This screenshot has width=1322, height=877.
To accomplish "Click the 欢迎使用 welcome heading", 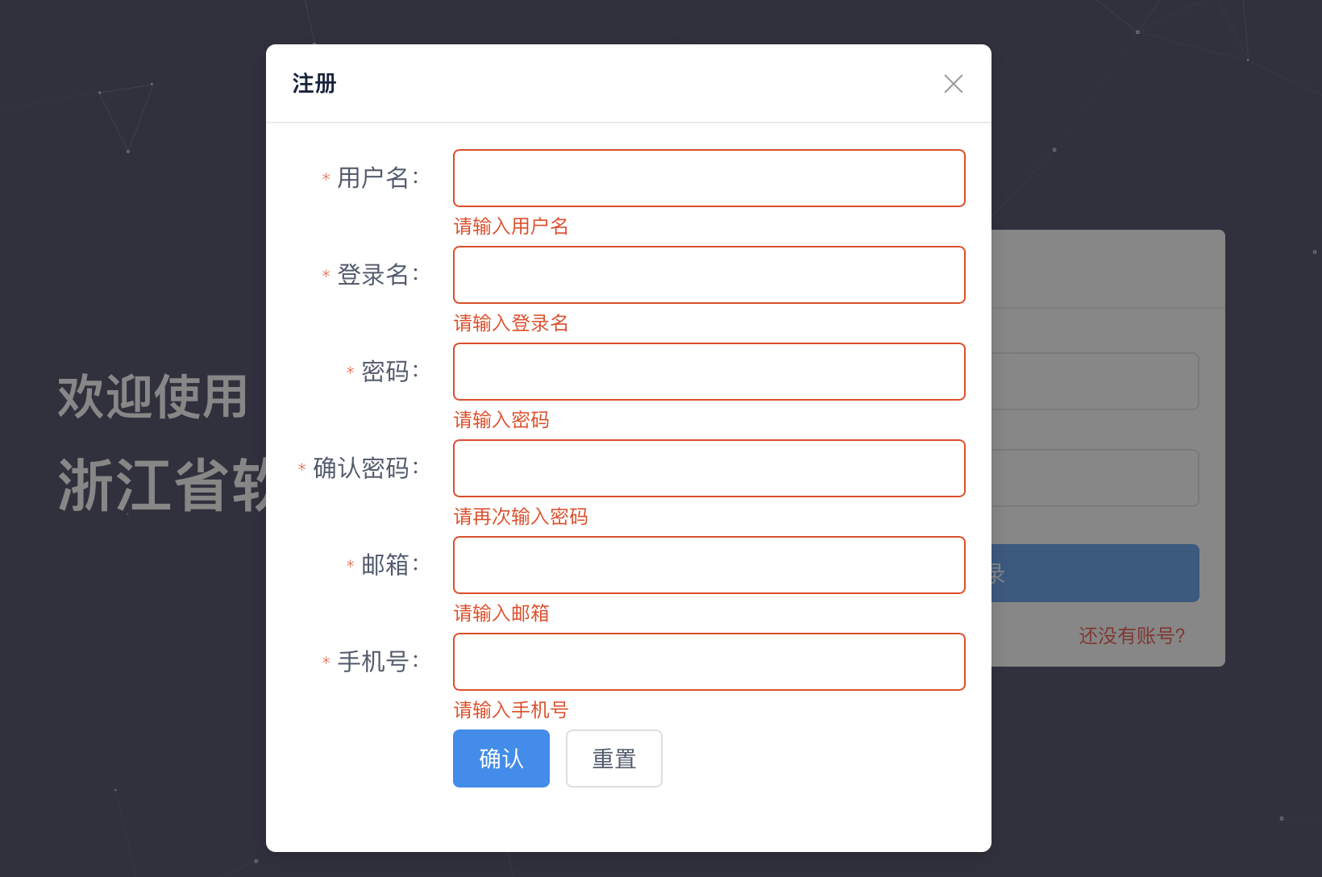I will pos(152,397).
